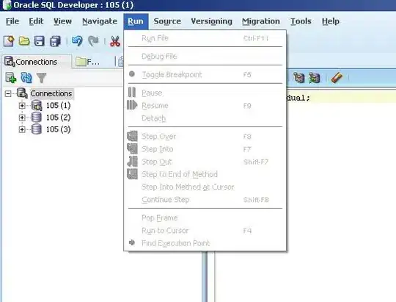Choose Resume in Run menu
Image resolution: width=396 pixels, height=302 pixels.
[205, 105]
